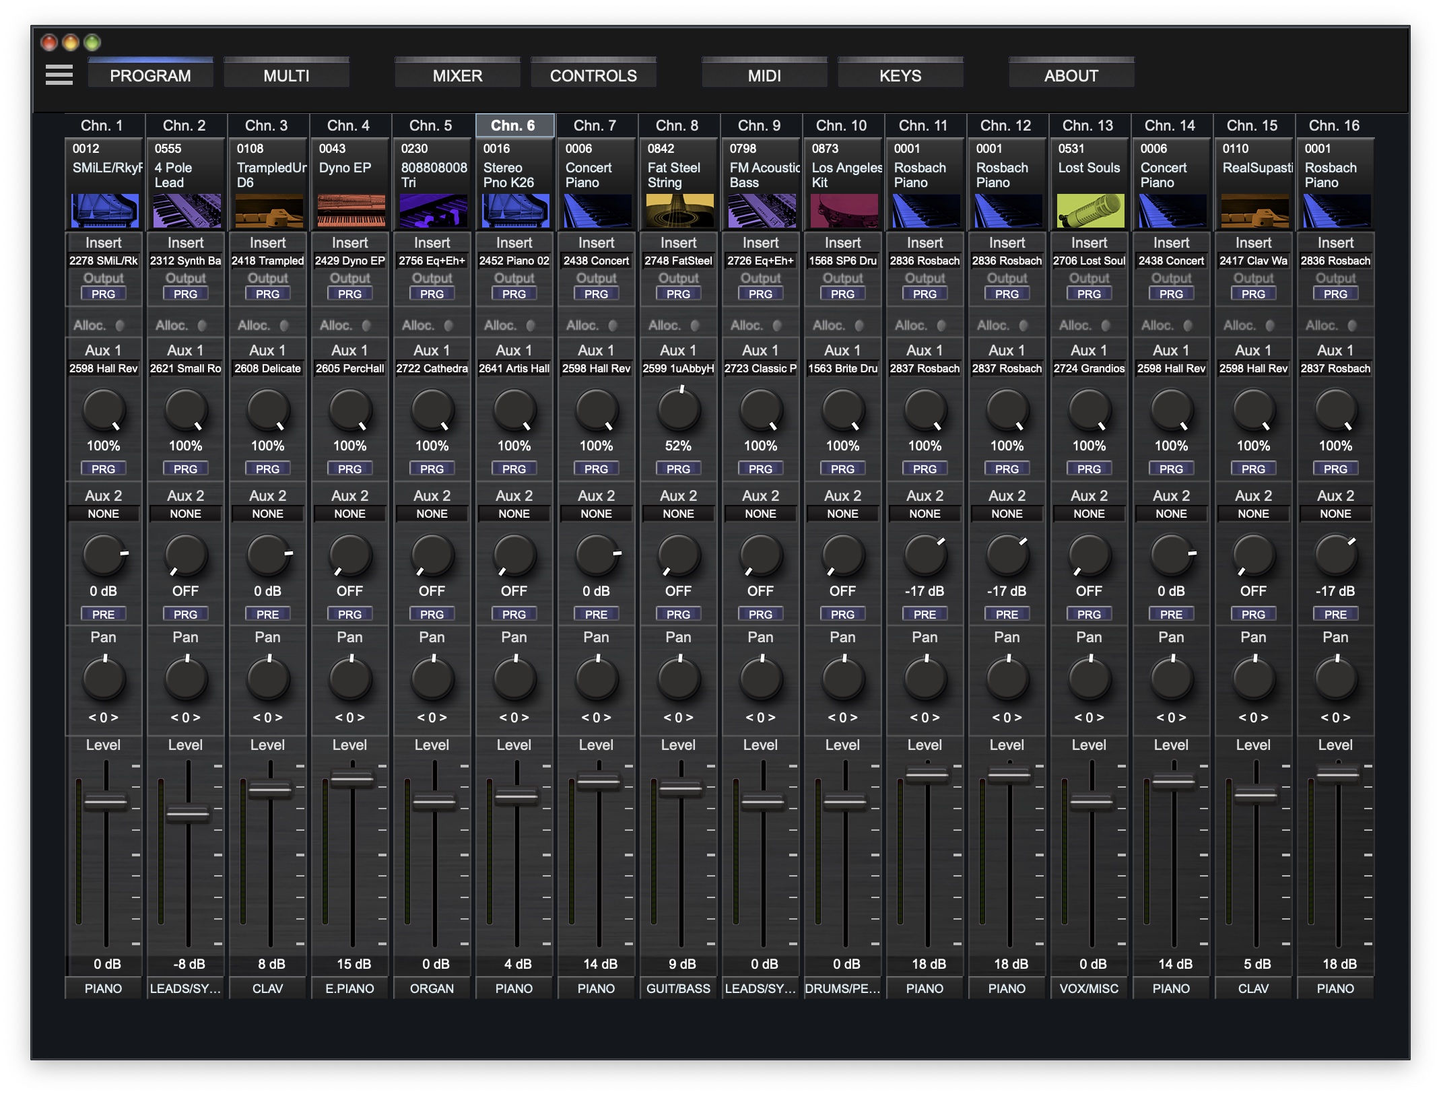
Task: Open the CONTROLS tab
Action: click(593, 75)
